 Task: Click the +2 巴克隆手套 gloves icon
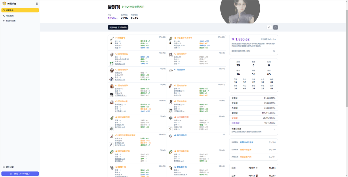coord(170,86)
